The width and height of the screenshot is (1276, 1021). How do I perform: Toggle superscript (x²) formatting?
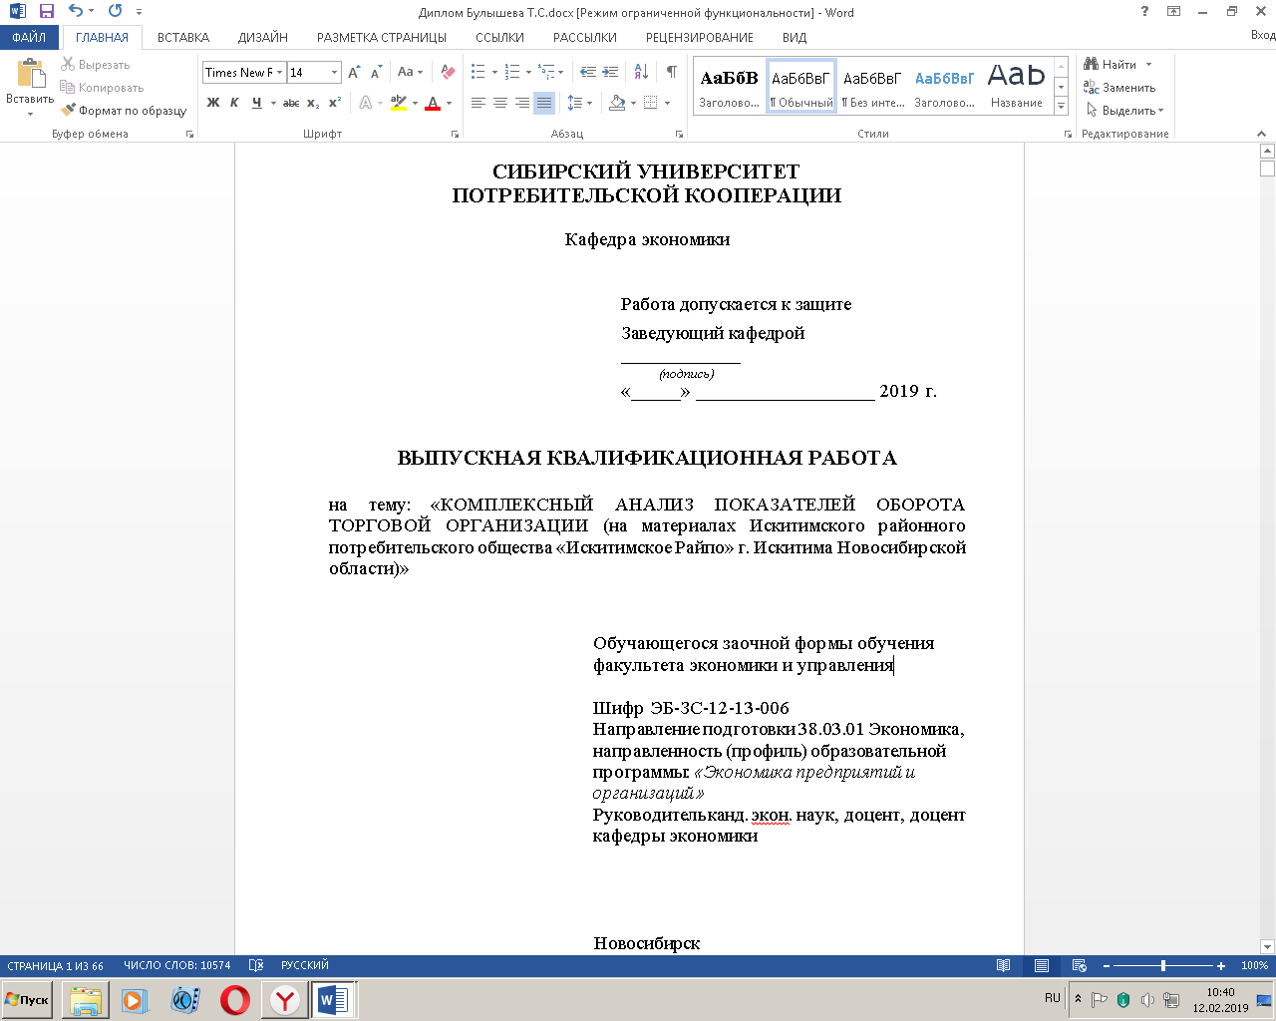point(335,103)
